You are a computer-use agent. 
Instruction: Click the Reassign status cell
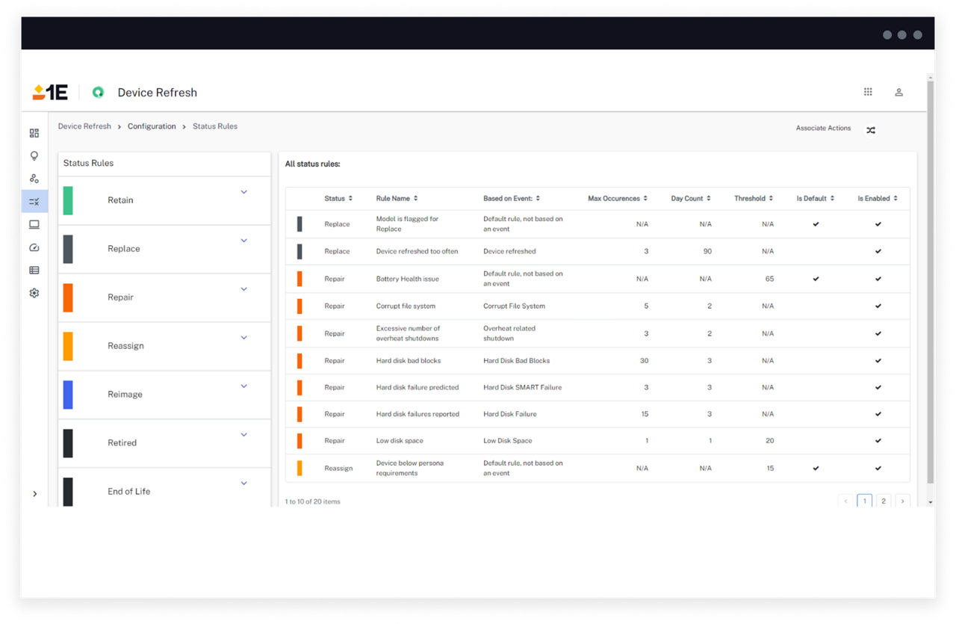[338, 469]
